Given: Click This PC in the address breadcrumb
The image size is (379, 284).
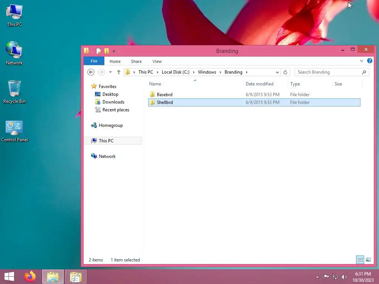Looking at the screenshot, I should [146, 72].
